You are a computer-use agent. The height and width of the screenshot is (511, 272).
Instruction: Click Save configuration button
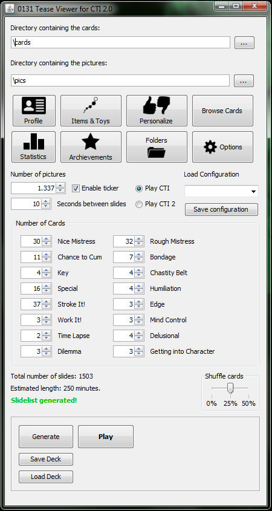pos(221,210)
